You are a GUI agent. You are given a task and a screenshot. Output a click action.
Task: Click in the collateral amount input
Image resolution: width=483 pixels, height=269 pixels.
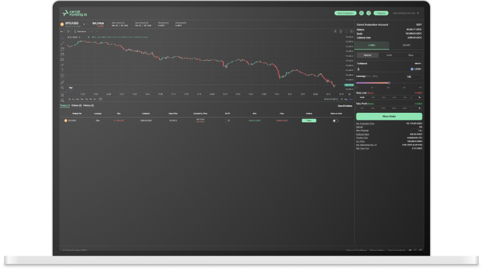click(383, 69)
